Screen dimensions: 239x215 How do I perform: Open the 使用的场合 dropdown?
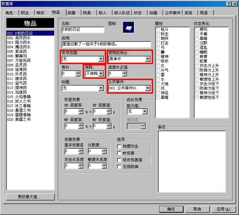coord(148,59)
